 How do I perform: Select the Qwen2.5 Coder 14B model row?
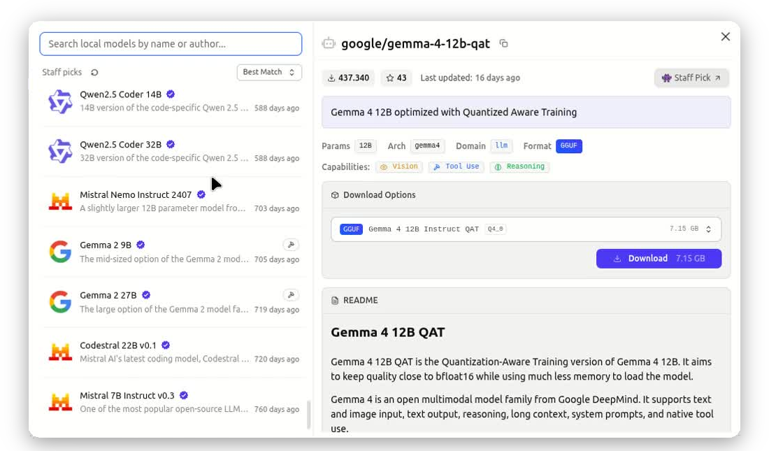coord(173,101)
